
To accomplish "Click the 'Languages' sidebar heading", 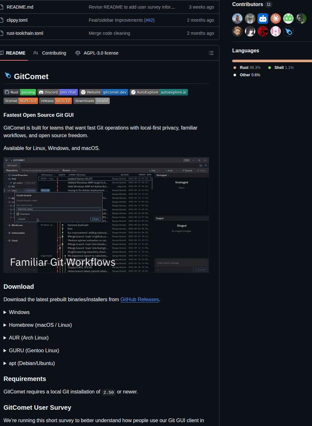I will 246,50.
